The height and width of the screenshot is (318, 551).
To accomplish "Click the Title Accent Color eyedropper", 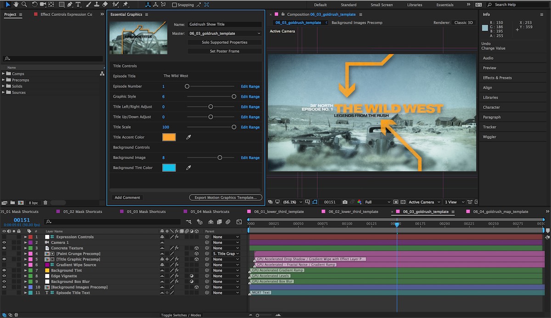I will pyautogui.click(x=188, y=137).
